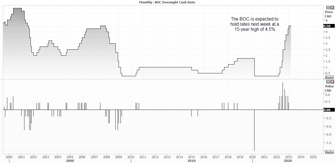The height and width of the screenshot is (163, 335).
Task: Click the bold 2000 decade label below the axis
Action: [x=70, y=161]
